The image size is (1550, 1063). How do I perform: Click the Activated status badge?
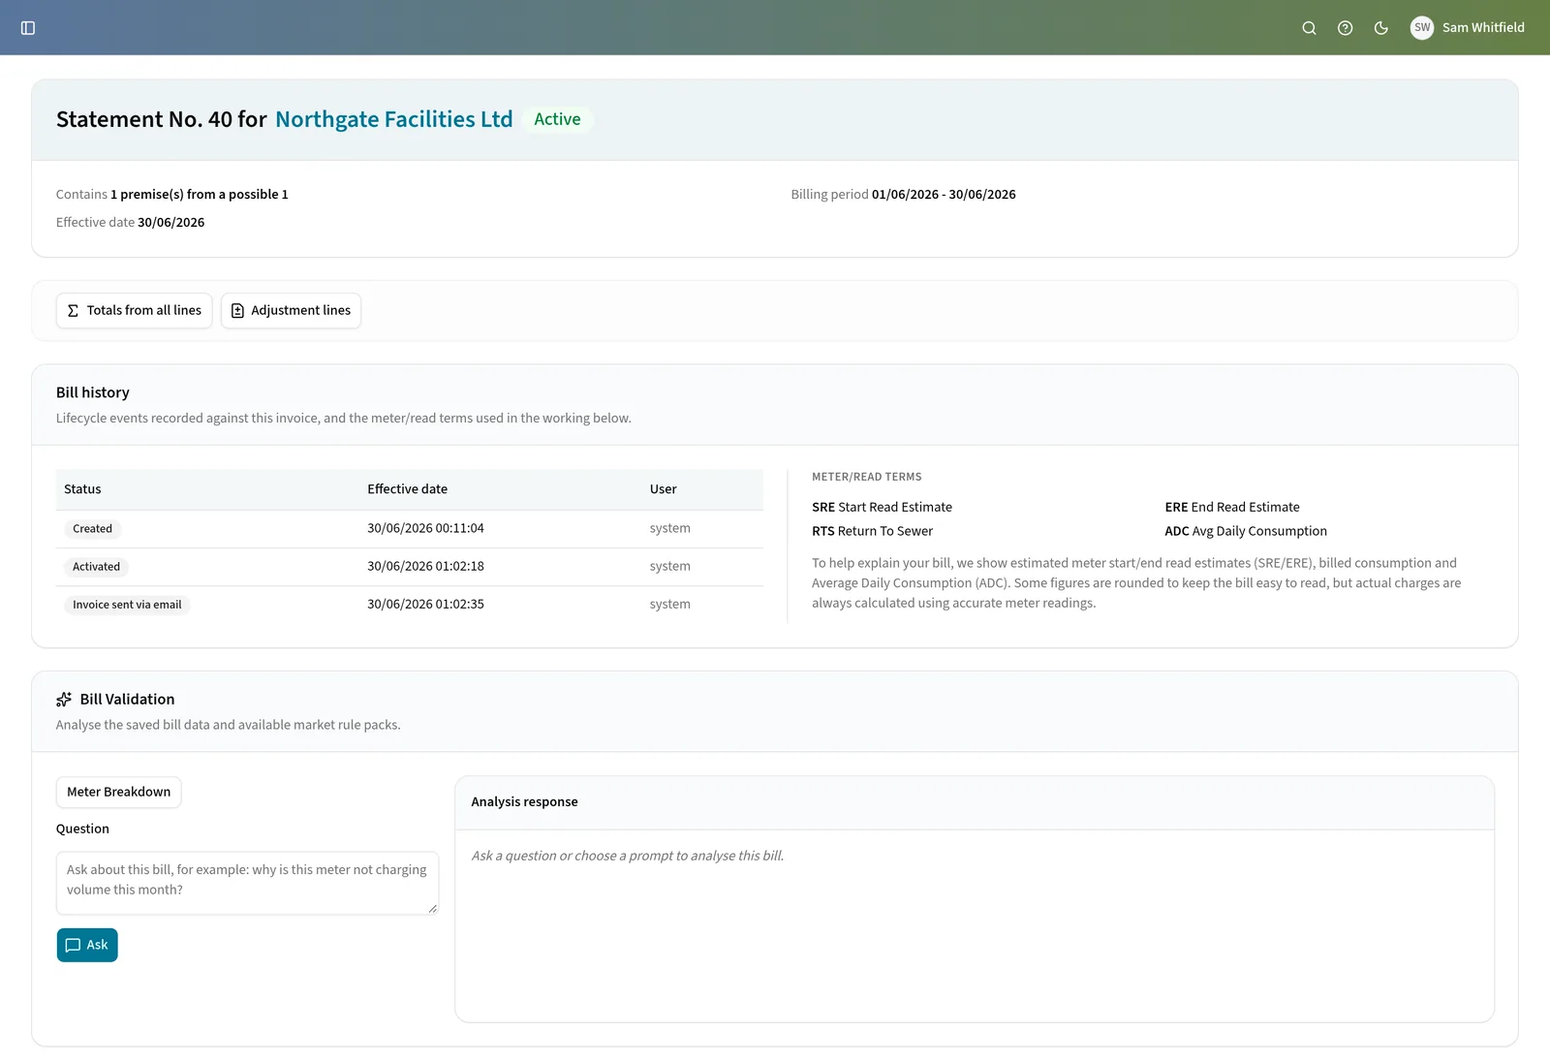coord(96,567)
